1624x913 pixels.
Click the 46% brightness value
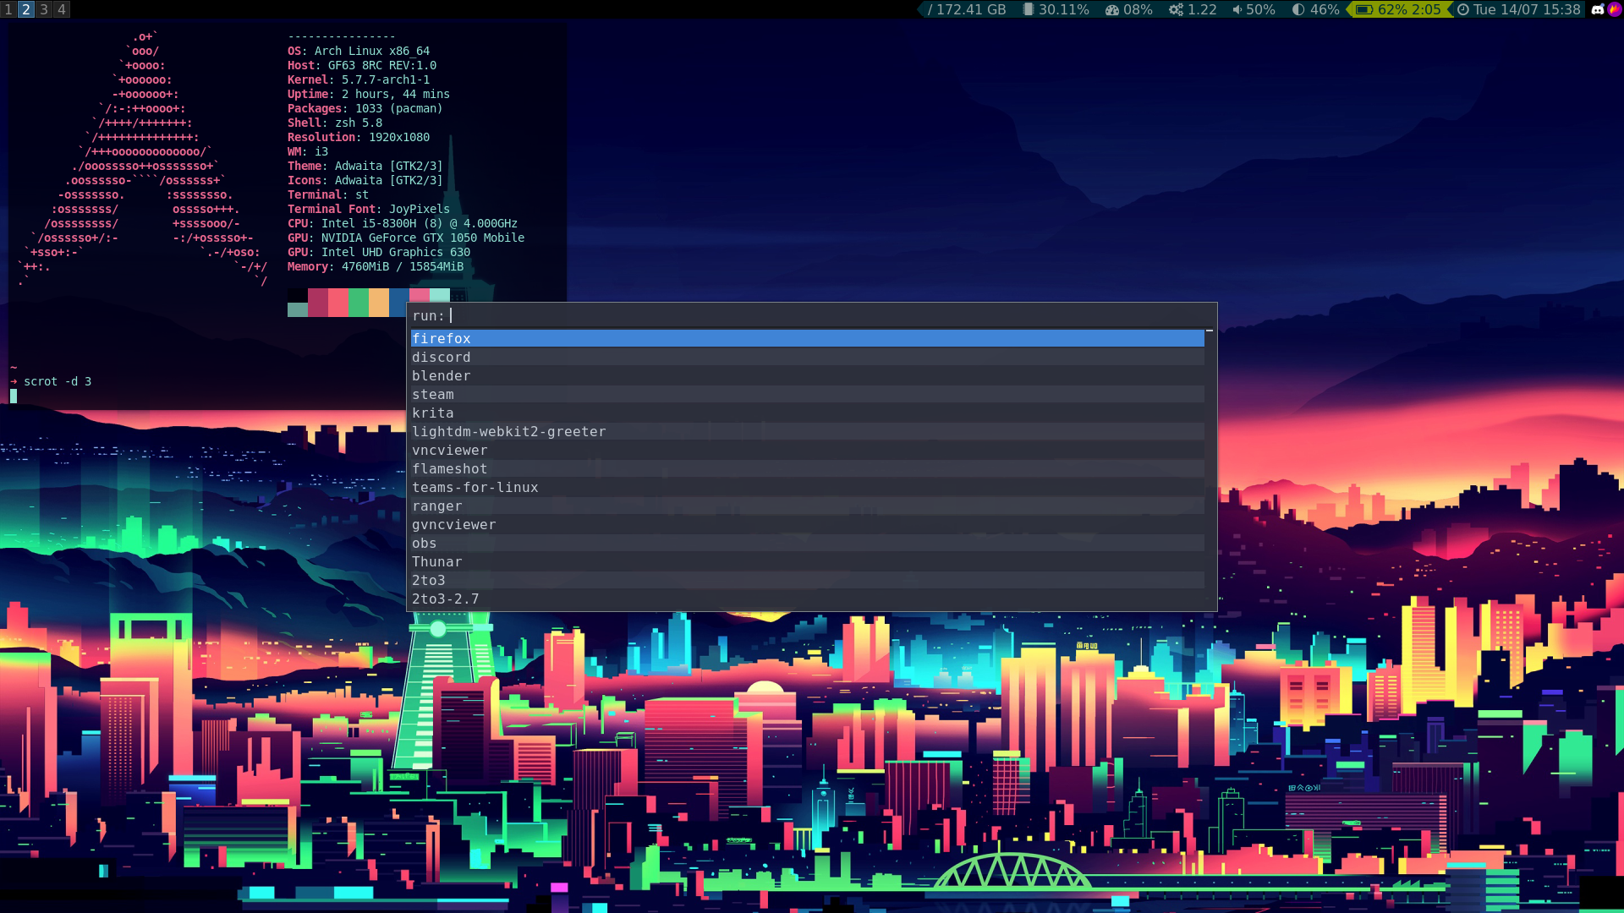coord(1325,10)
